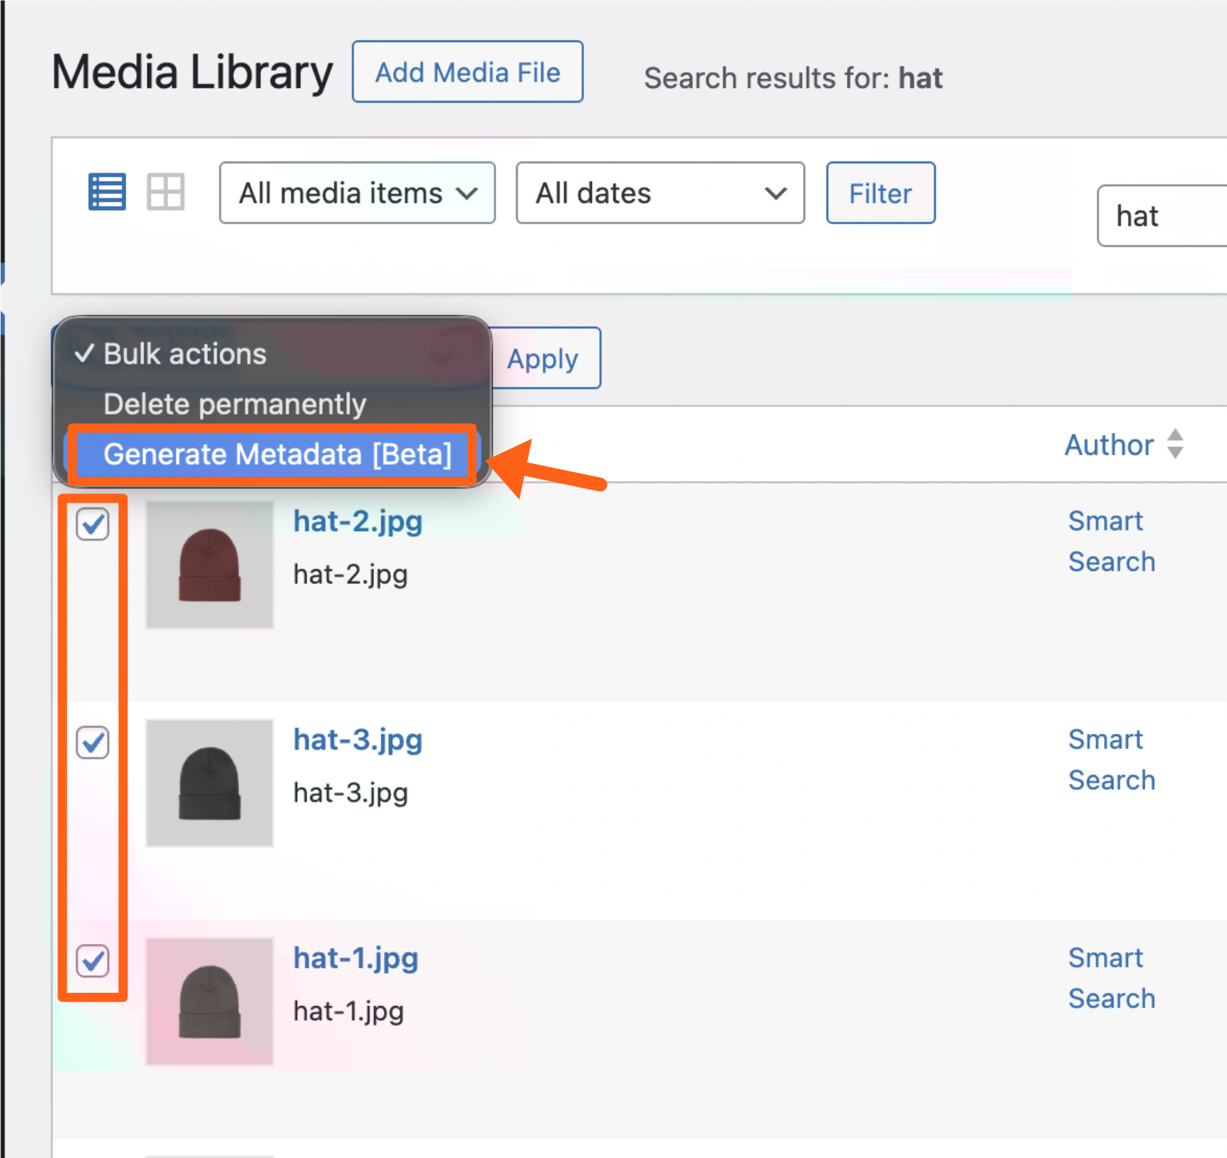Viewport: 1227px width, 1158px height.
Task: Select Generate Metadata [Beta] option
Action: (x=277, y=454)
